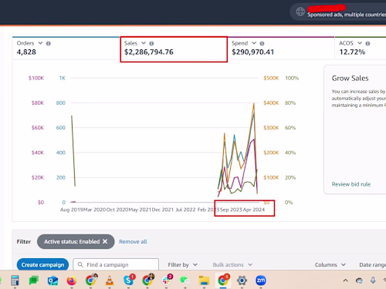Open Slack from the taskbar
386x289 pixels.
click(x=167, y=280)
